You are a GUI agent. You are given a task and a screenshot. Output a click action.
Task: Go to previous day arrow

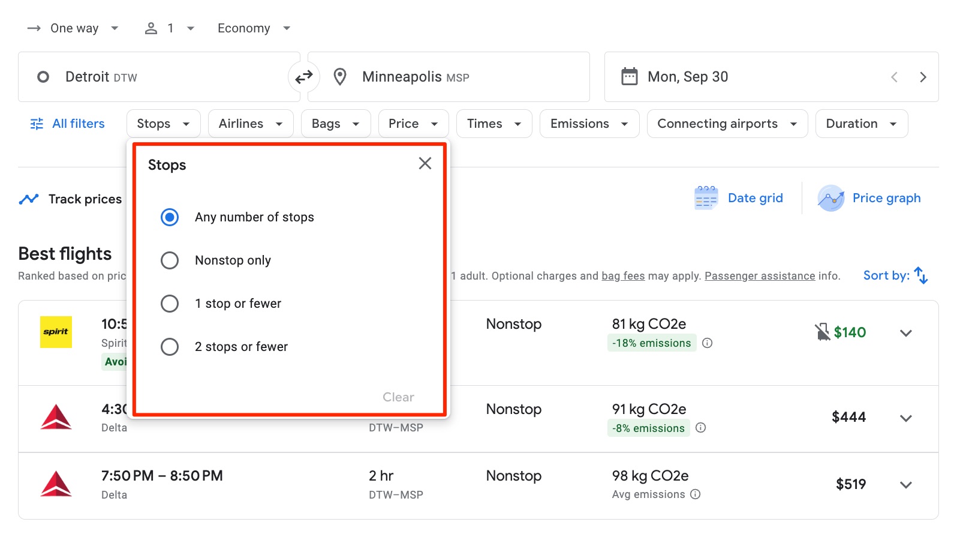(x=894, y=77)
